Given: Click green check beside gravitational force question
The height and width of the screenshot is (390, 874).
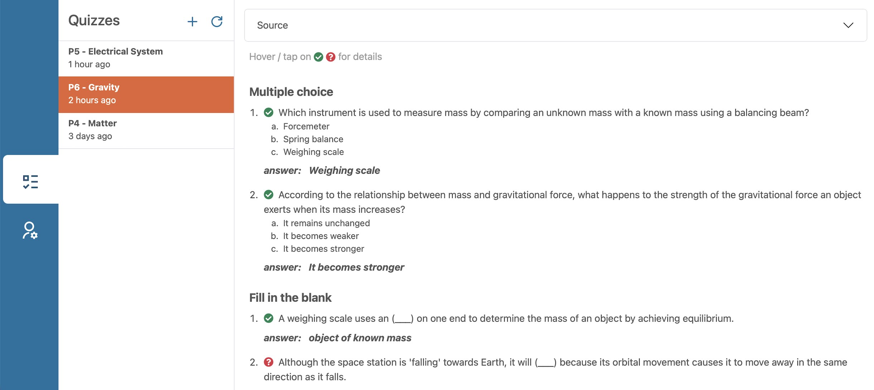Looking at the screenshot, I should pyautogui.click(x=269, y=195).
